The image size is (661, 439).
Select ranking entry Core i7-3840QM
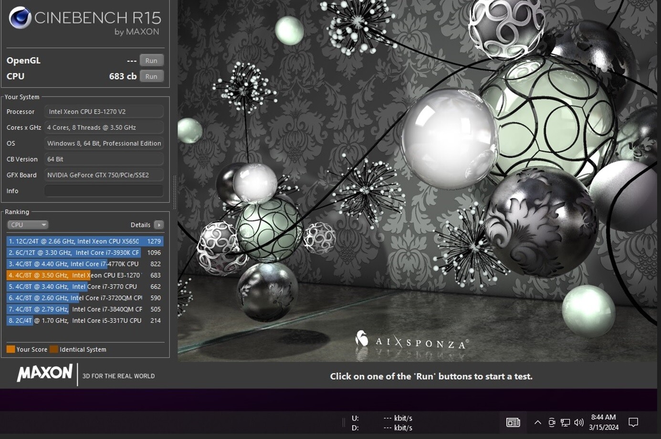[85, 309]
